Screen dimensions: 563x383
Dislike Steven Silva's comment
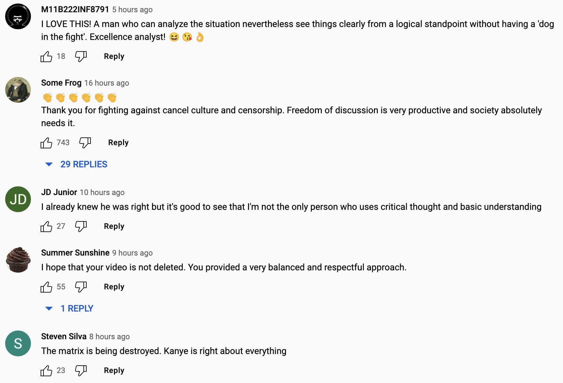[81, 371]
